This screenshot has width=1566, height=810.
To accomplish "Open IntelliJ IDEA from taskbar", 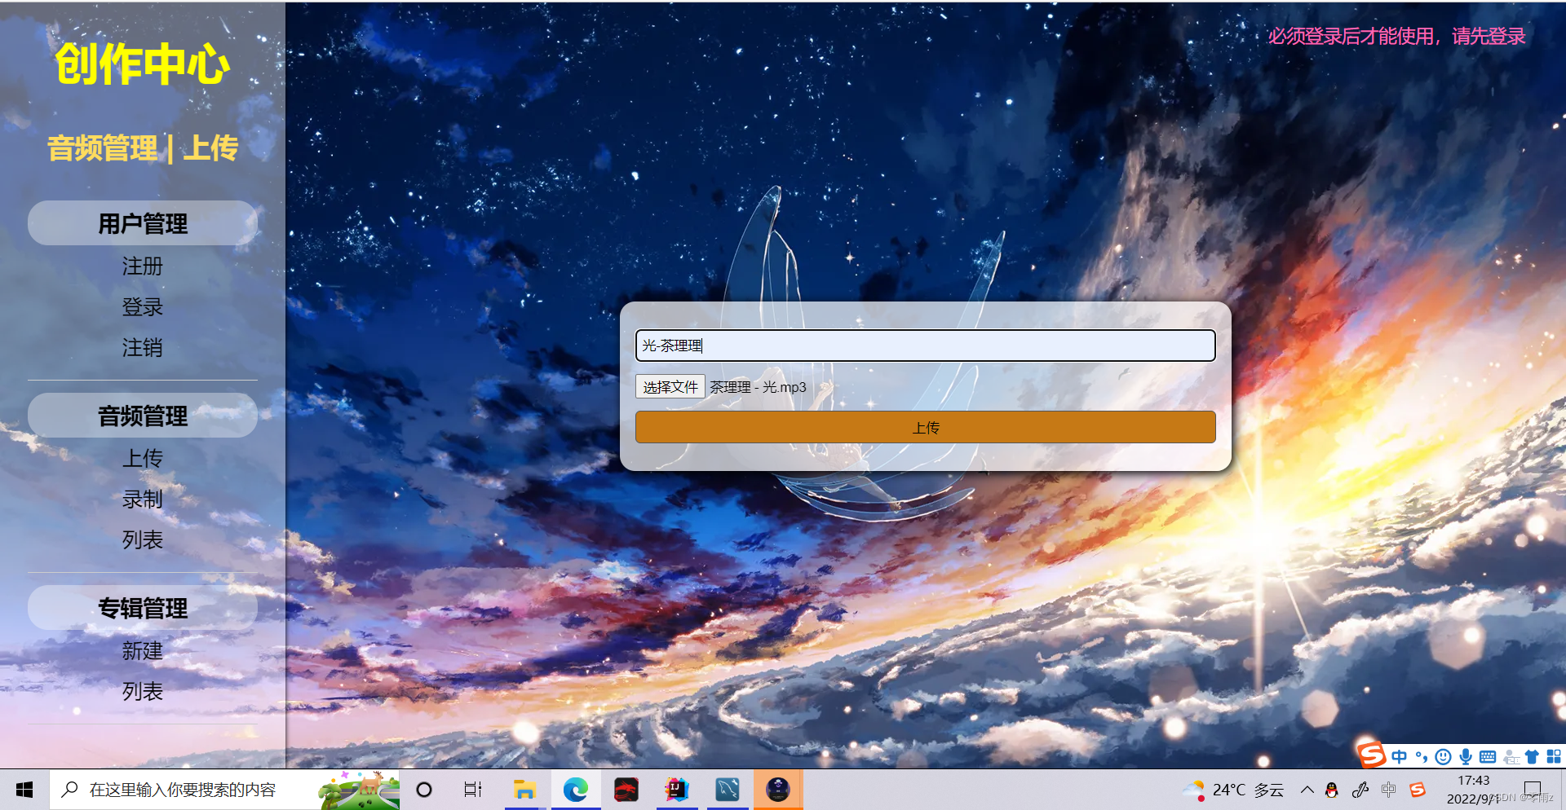I will pyautogui.click(x=677, y=790).
